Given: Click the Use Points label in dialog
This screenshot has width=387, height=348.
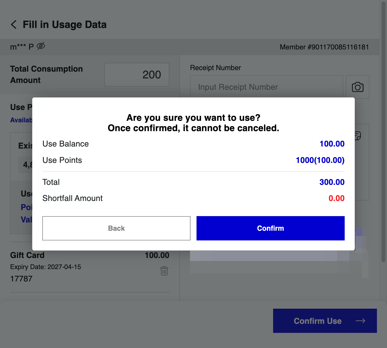Looking at the screenshot, I should click(62, 160).
